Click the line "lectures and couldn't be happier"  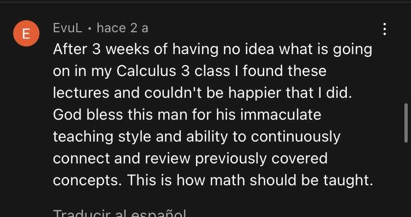point(202,93)
